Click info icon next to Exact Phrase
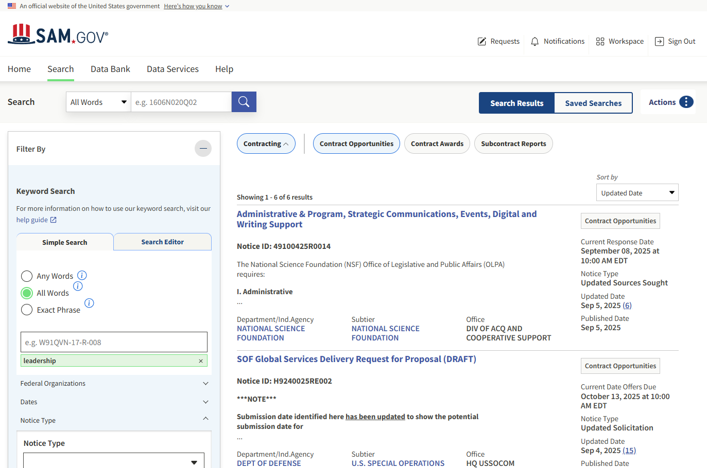The width and height of the screenshot is (707, 468). (x=89, y=303)
